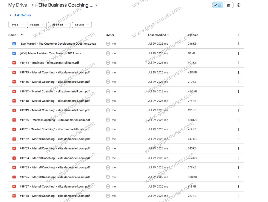The width and height of the screenshot is (268, 202).
Task: Click the '10 KB' file size value
Action: (x=191, y=53)
